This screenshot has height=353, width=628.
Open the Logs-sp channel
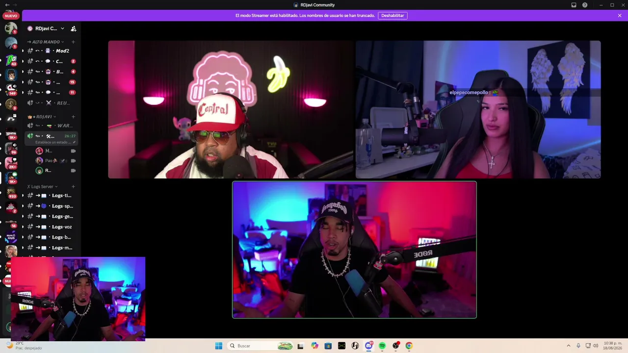(x=51, y=206)
